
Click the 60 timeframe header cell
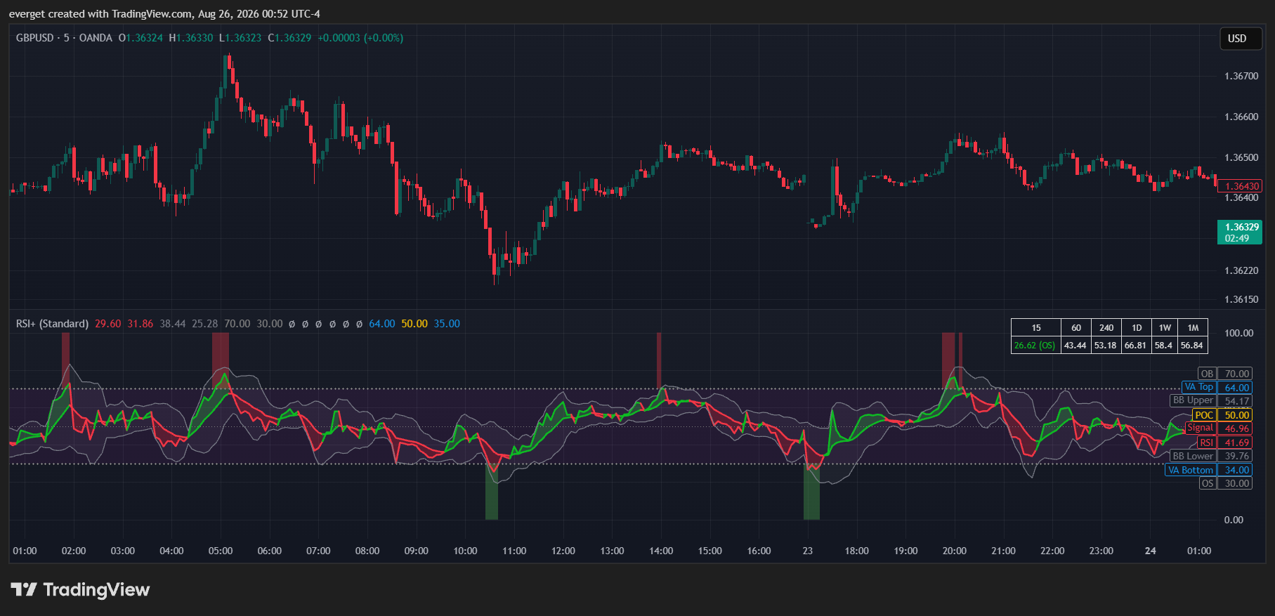[x=1075, y=327]
